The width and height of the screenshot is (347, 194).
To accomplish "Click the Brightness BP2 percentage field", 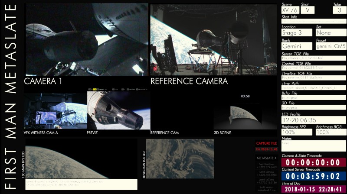I will (297, 132).
